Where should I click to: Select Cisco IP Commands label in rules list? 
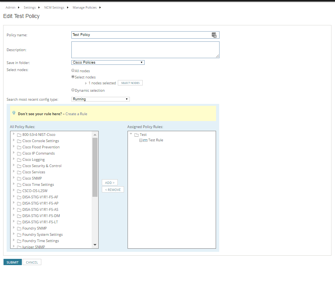tap(39, 153)
